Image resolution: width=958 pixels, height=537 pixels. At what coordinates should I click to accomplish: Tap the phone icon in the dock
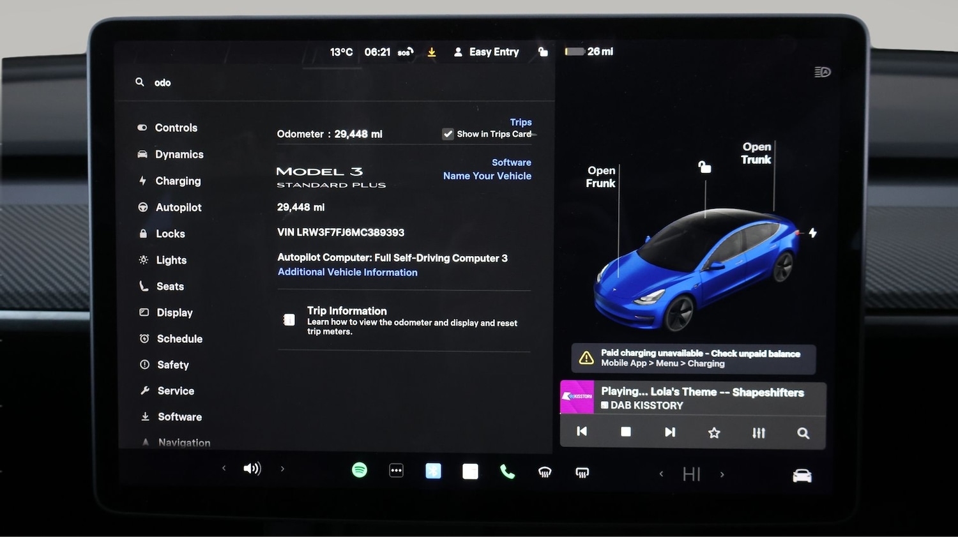pos(507,471)
